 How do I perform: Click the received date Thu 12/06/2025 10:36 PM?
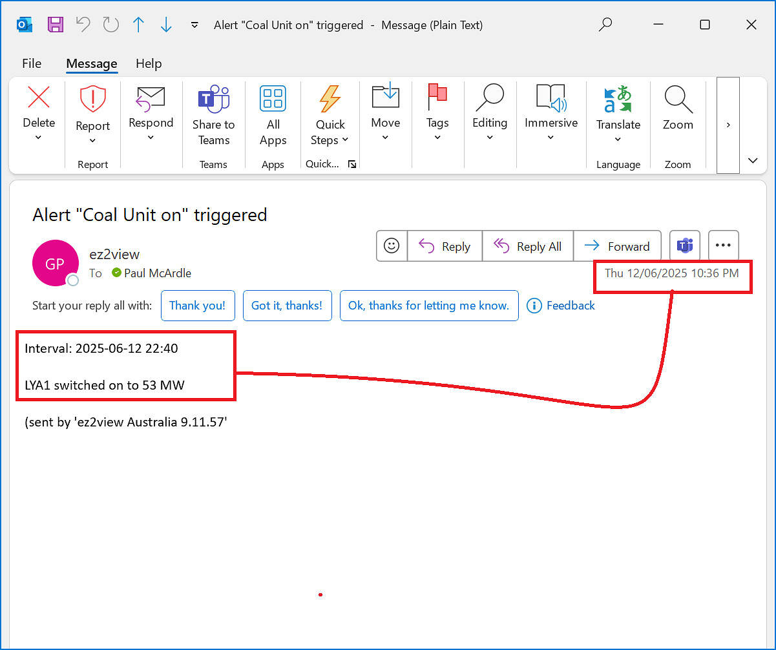pos(671,273)
